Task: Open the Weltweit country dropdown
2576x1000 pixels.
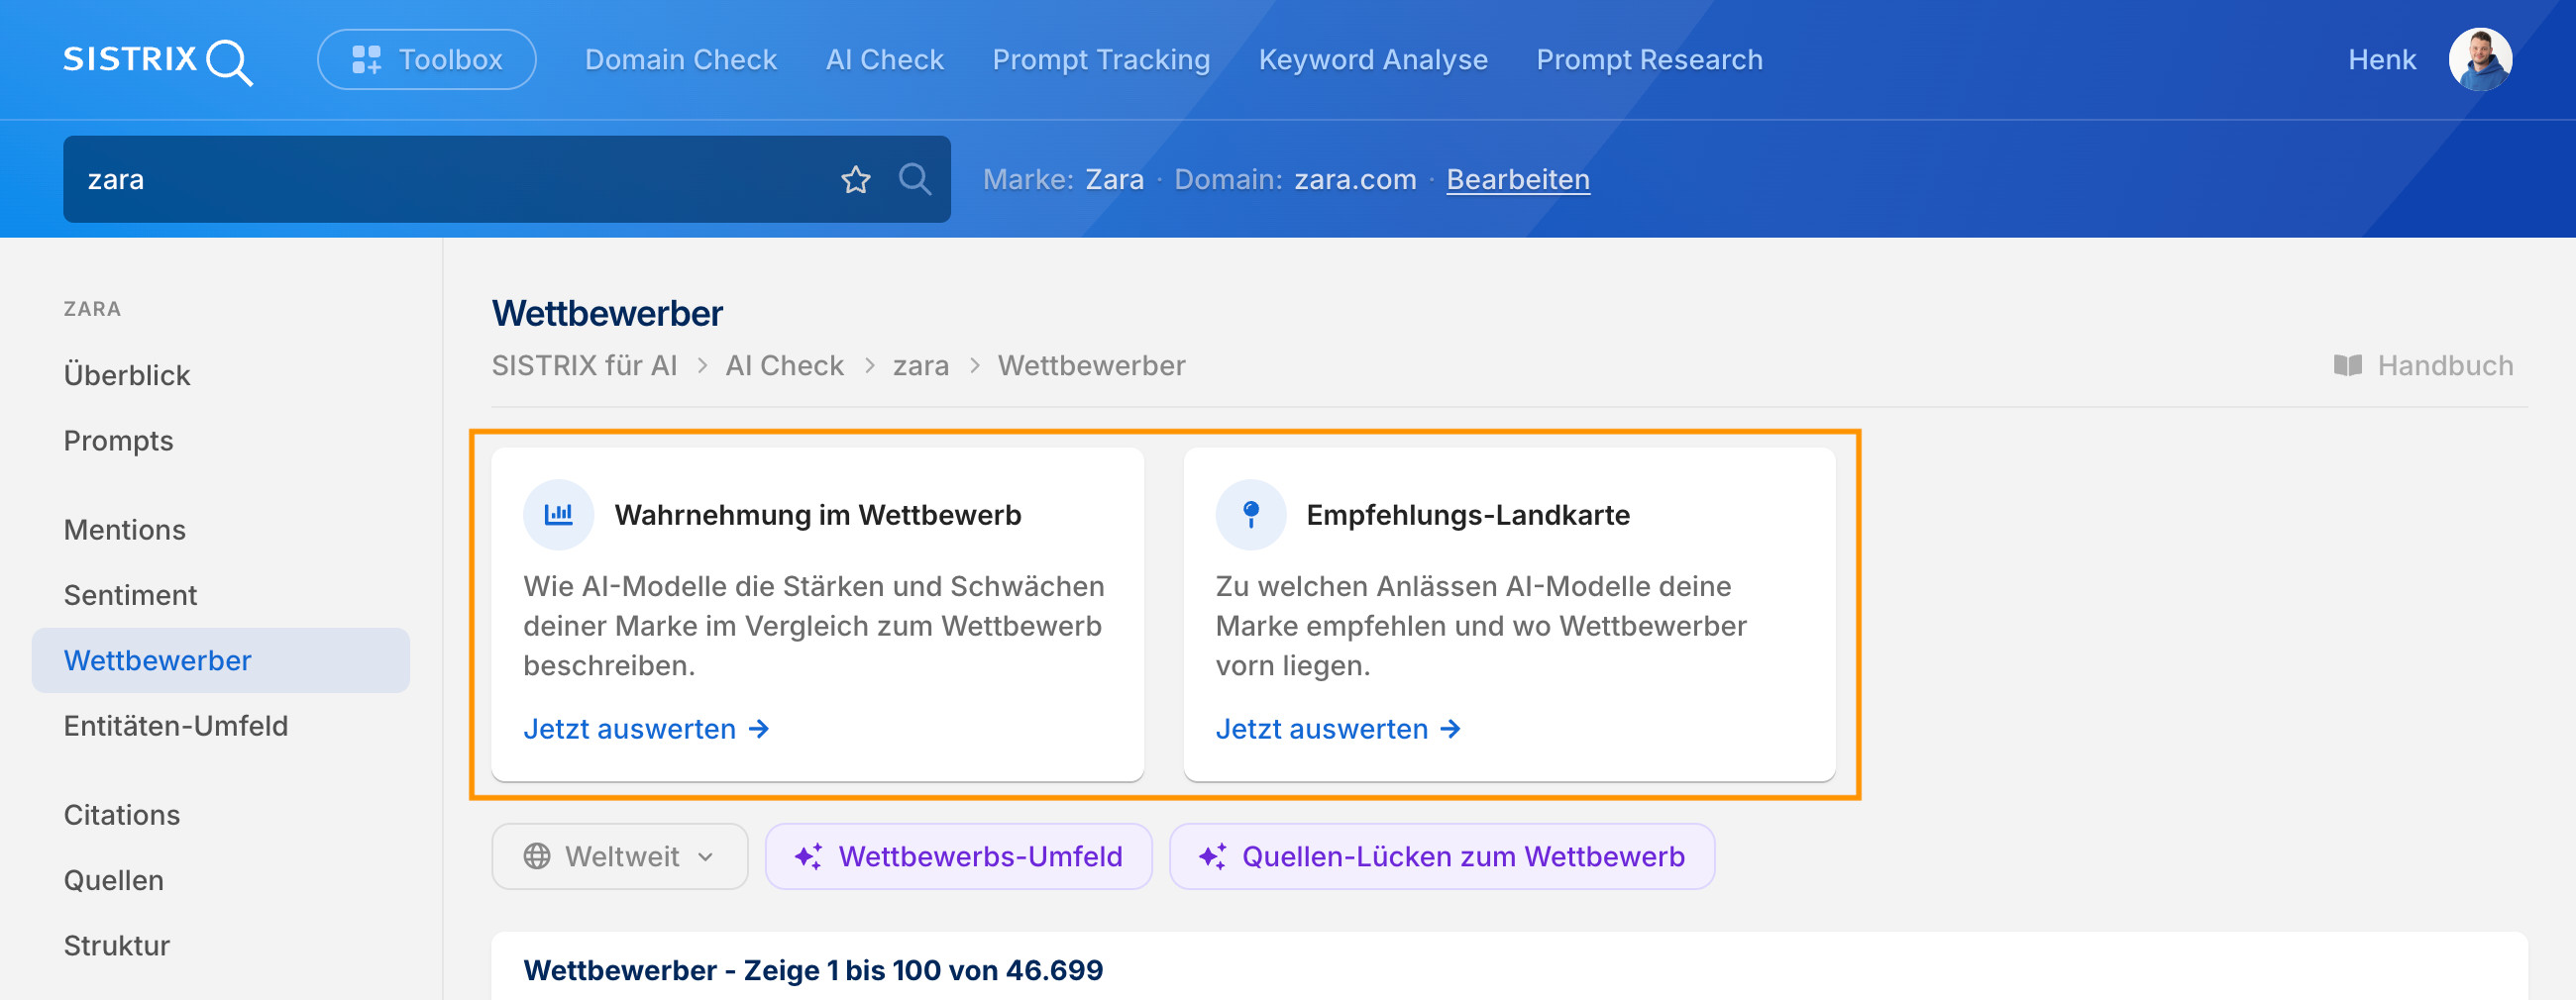Action: pyautogui.click(x=620, y=856)
